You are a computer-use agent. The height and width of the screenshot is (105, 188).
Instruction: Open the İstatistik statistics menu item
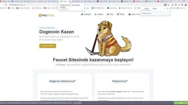(x=99, y=14)
